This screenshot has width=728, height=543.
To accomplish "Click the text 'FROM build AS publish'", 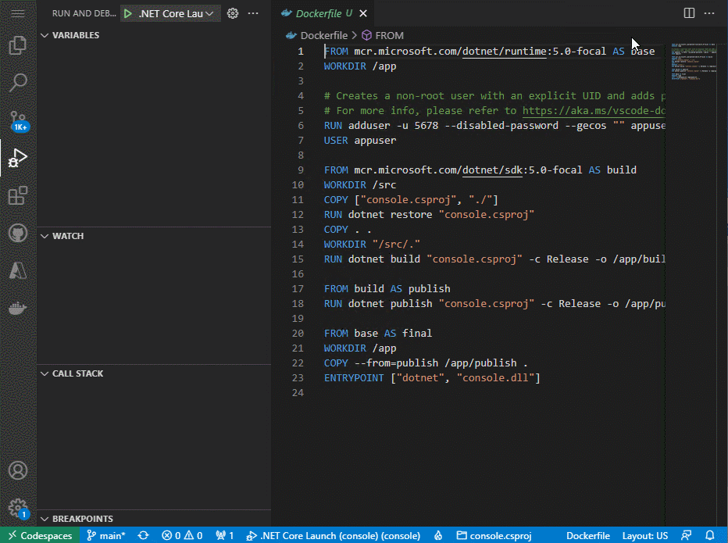I will coord(387,288).
